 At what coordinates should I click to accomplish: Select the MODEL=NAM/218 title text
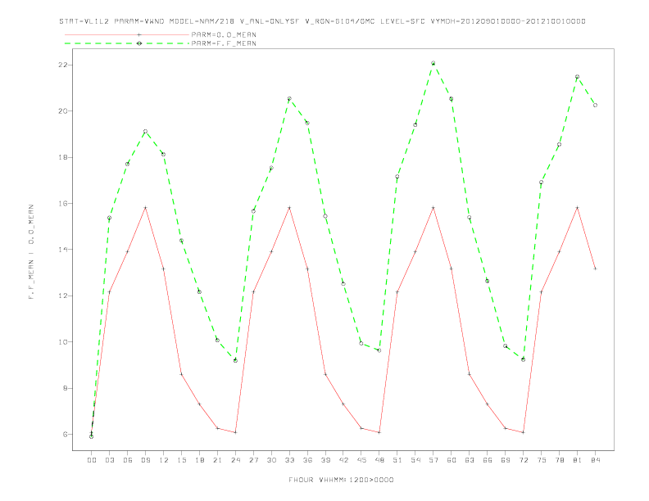(202, 21)
